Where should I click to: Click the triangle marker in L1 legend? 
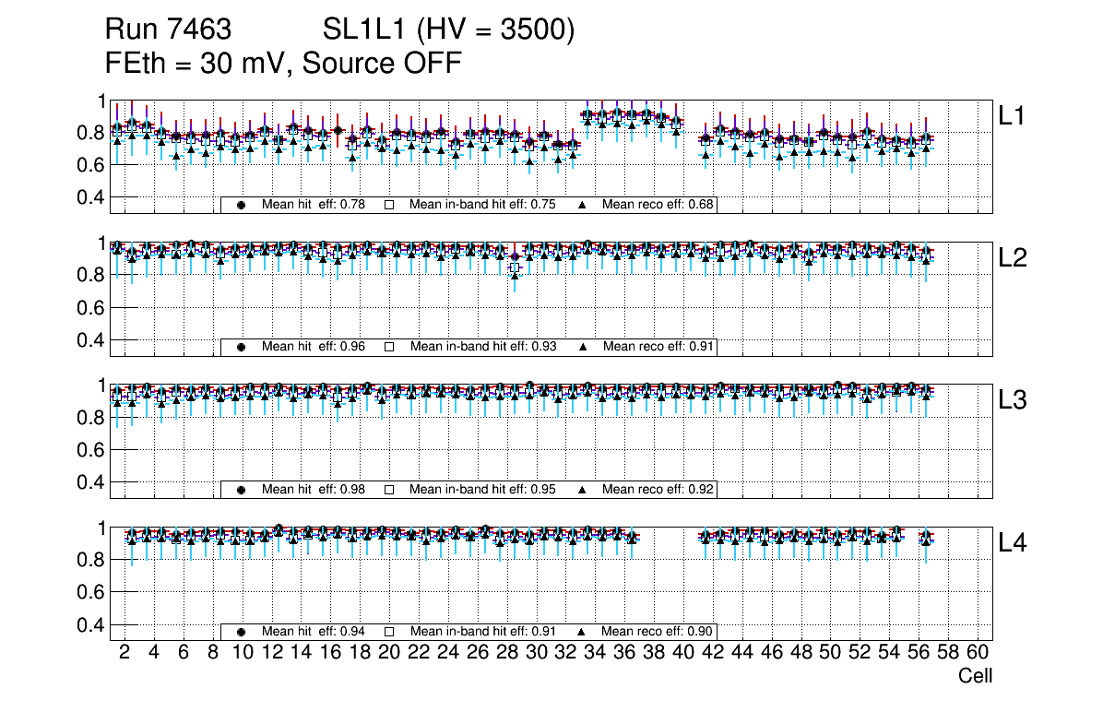(583, 205)
